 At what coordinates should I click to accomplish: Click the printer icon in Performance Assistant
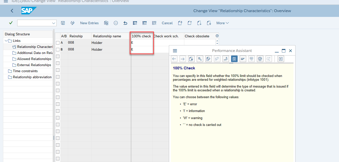pos(260,59)
